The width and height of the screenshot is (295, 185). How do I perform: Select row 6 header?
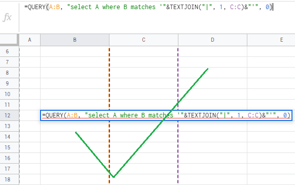(x=7, y=51)
